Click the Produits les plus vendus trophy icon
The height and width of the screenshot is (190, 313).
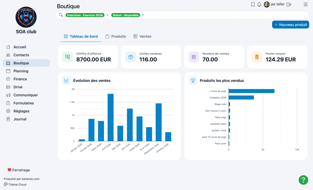pyautogui.click(x=193, y=81)
